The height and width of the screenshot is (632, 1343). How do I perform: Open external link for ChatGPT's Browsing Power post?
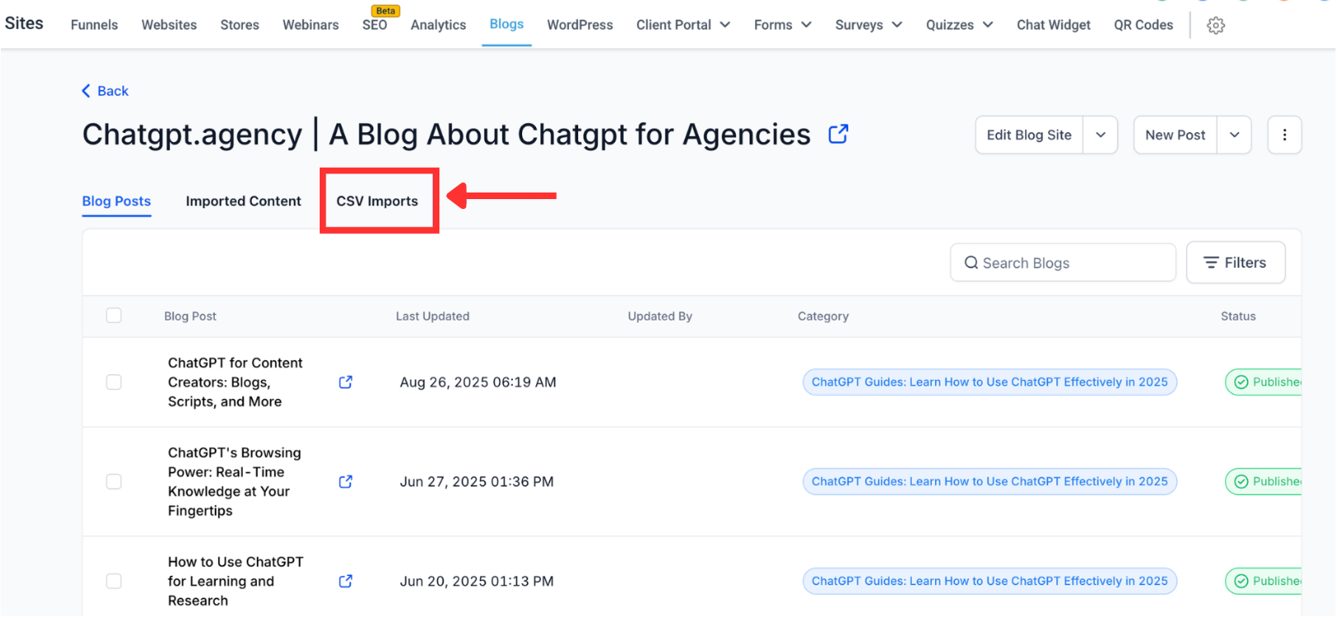(x=345, y=482)
